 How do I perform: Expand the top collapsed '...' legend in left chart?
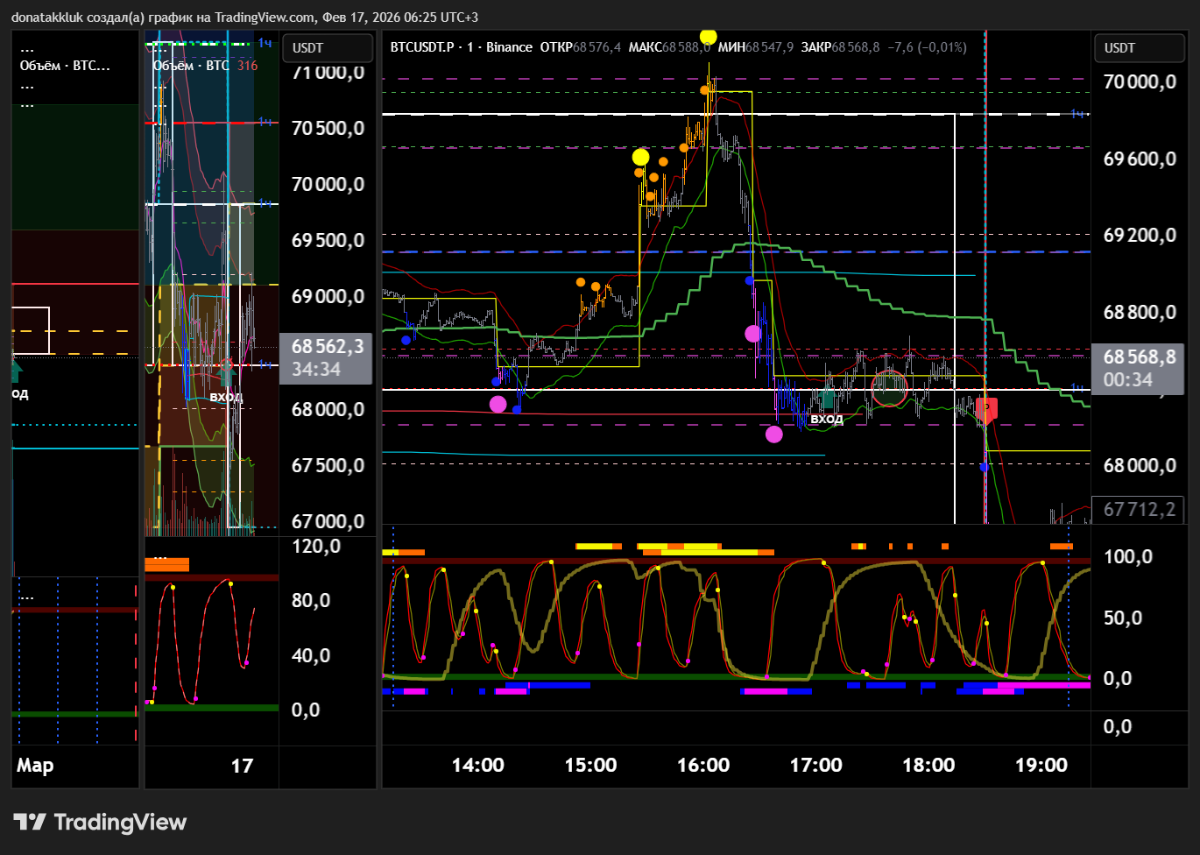pyautogui.click(x=27, y=48)
